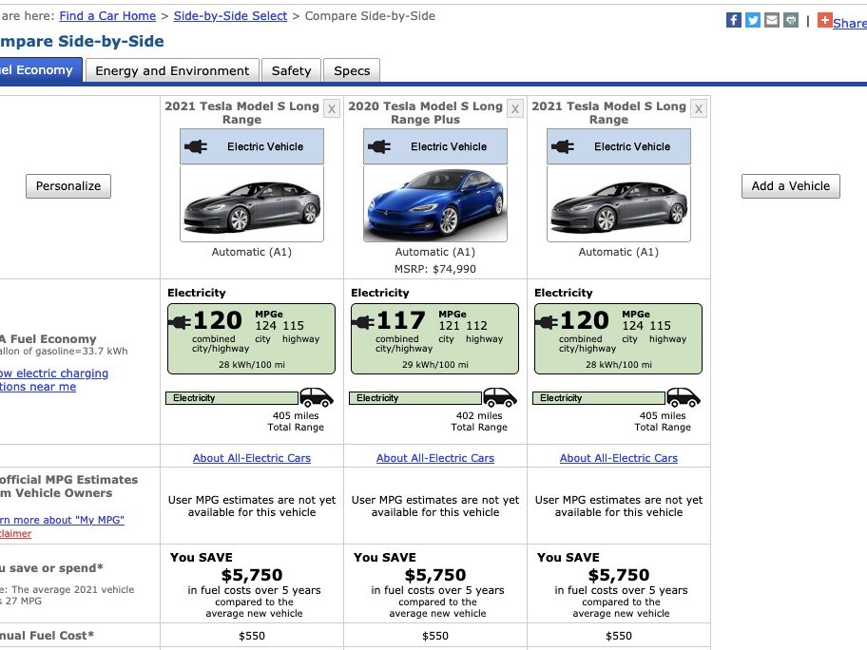Image resolution: width=867 pixels, height=650 pixels.
Task: Click 2020 Tesla Model S Long Range Plus heading
Action: tap(425, 113)
